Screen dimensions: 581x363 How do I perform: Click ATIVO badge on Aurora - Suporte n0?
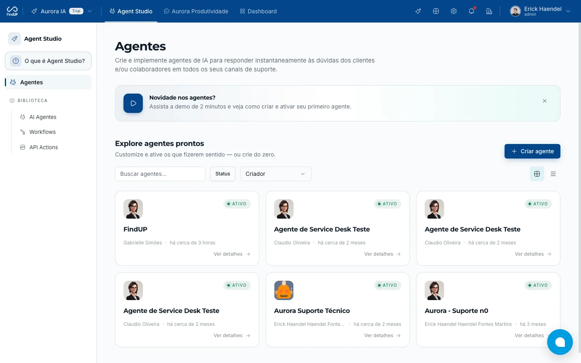[538, 285]
